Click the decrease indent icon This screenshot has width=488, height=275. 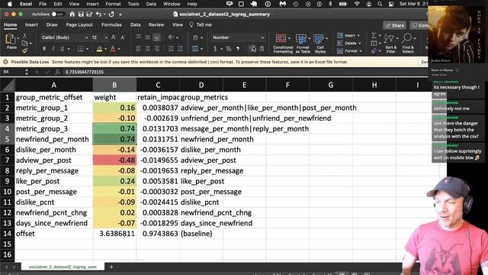[x=171, y=49]
